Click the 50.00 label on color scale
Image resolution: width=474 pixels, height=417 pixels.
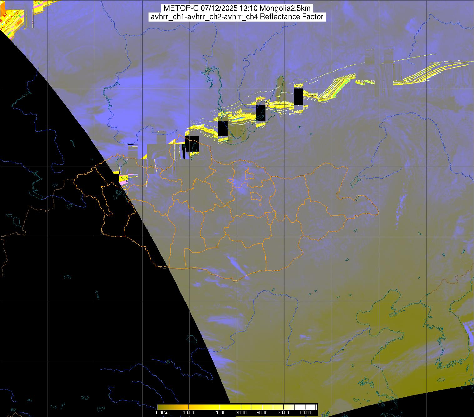262,413
